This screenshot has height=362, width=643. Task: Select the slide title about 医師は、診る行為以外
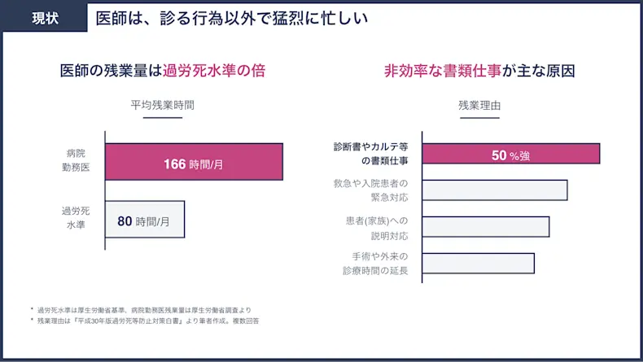click(x=232, y=18)
